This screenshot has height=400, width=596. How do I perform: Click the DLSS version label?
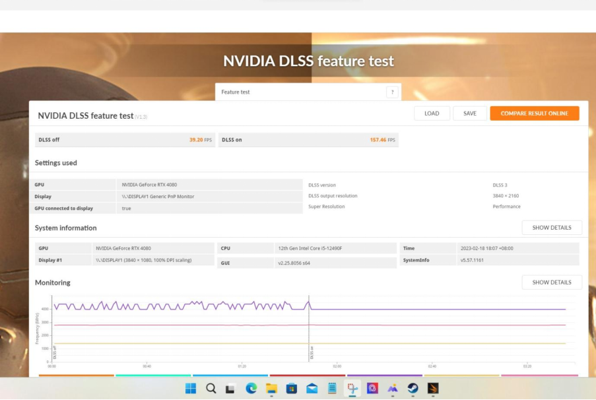(x=322, y=185)
